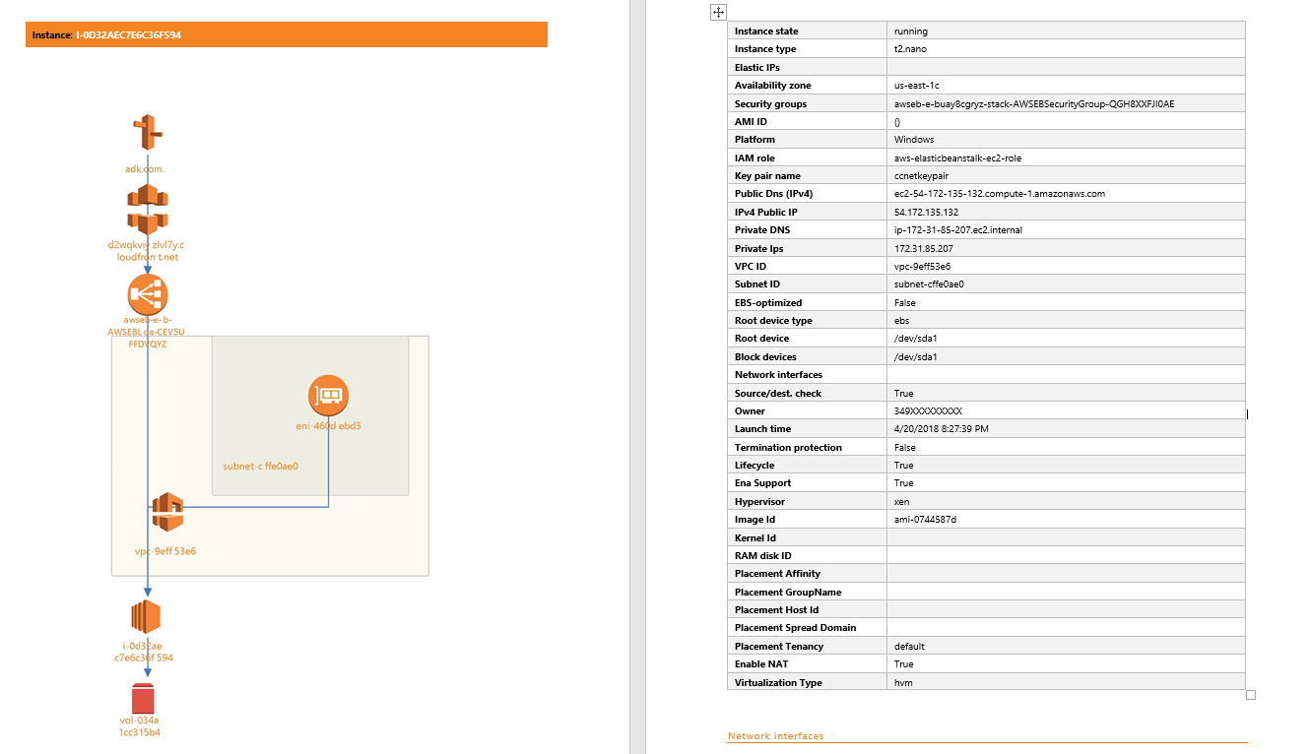Screen dimensions: 1312x754
Task: Select the CloudFront distribution icon
Action: click(x=148, y=208)
